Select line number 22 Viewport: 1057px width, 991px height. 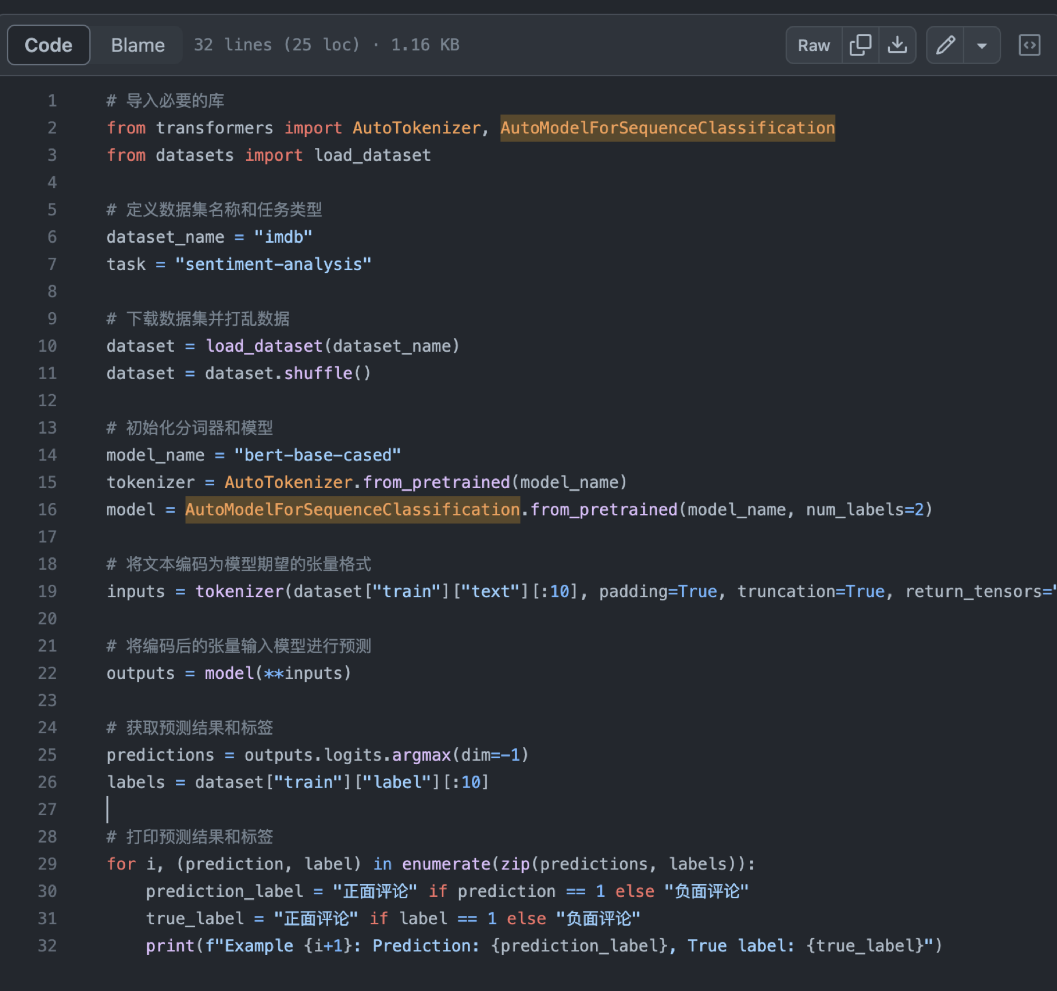pos(48,673)
